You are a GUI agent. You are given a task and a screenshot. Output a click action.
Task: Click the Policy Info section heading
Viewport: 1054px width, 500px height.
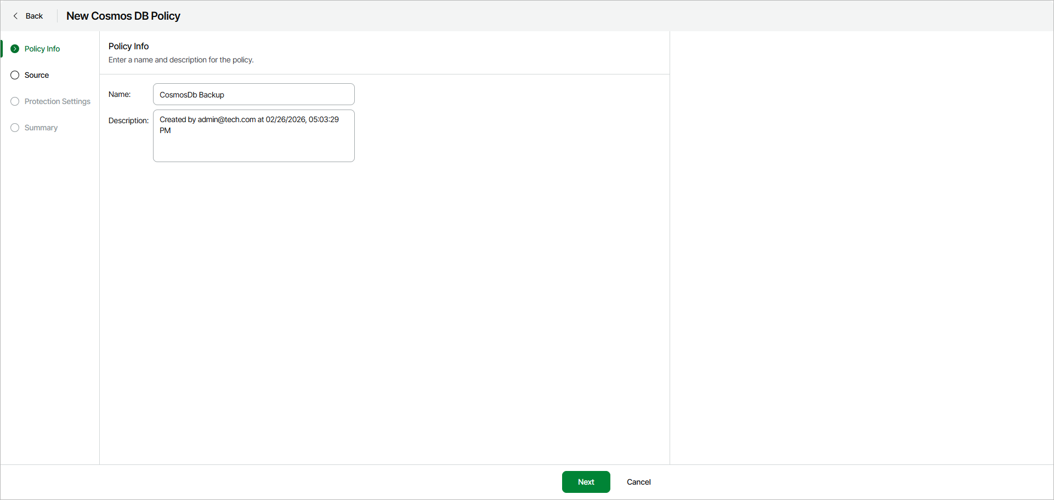(x=129, y=46)
